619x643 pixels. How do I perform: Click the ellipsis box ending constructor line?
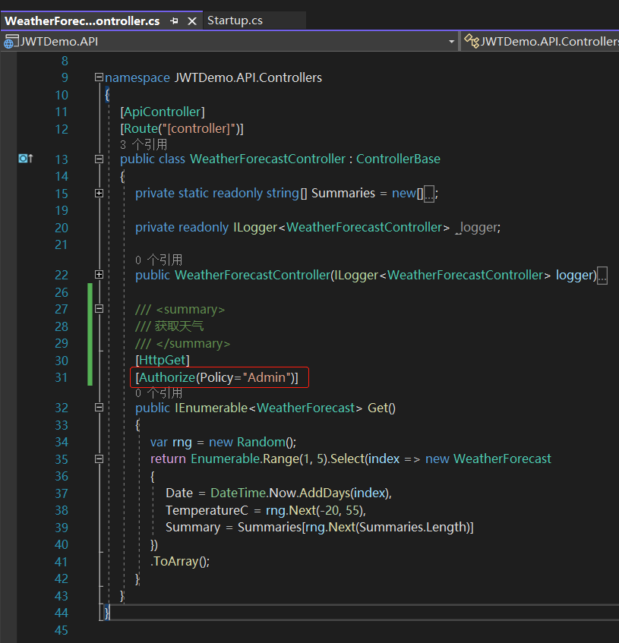(x=602, y=276)
